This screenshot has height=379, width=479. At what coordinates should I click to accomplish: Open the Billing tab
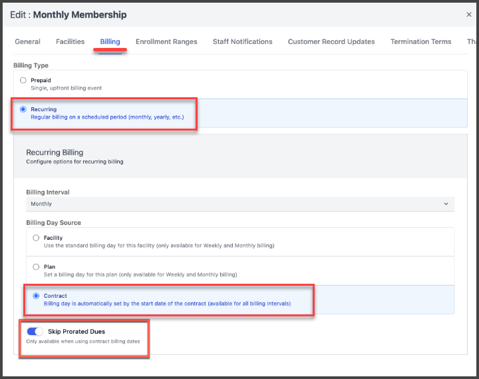(x=110, y=41)
